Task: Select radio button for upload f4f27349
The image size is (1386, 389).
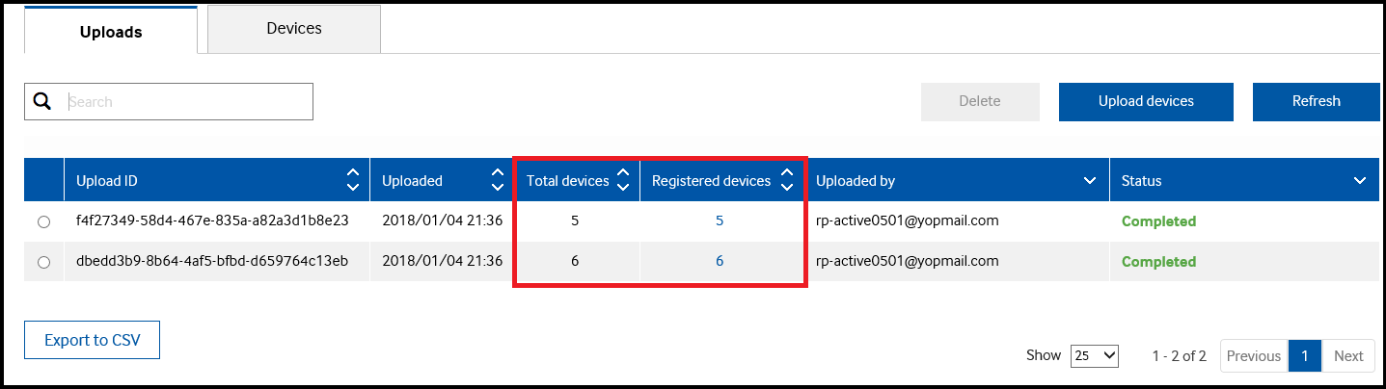Action: [43, 221]
